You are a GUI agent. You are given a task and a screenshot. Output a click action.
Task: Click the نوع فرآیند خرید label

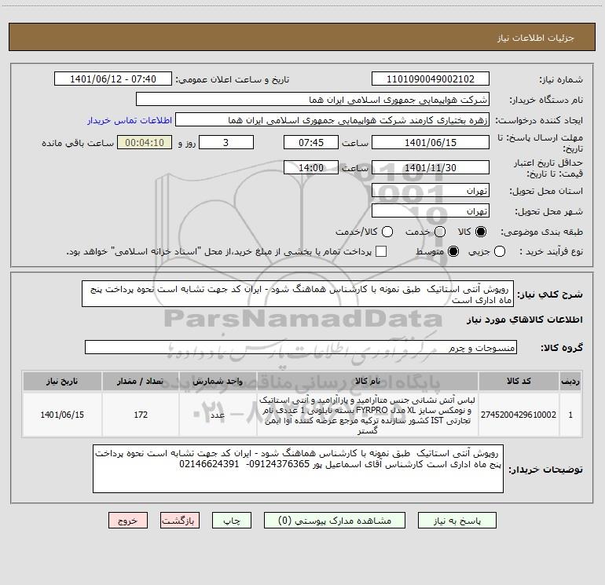point(551,251)
